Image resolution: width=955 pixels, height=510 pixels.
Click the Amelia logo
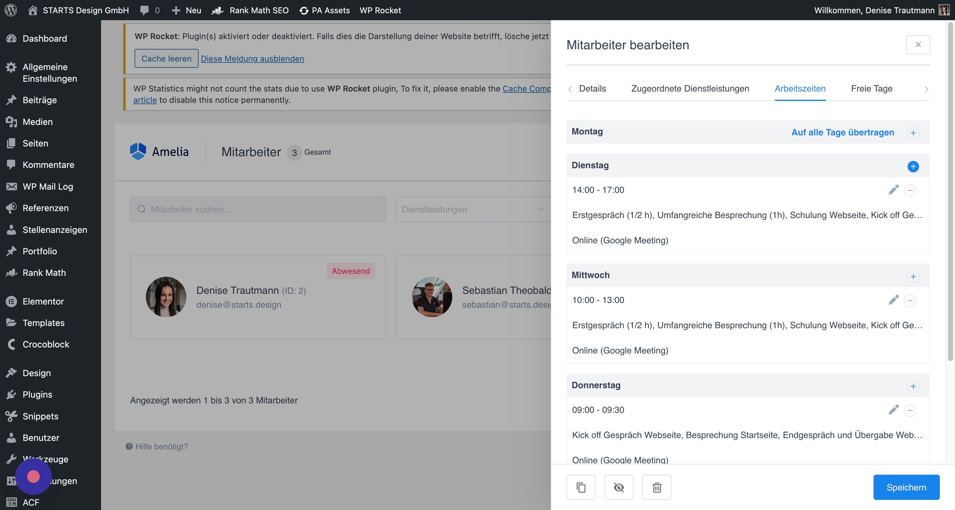click(159, 151)
